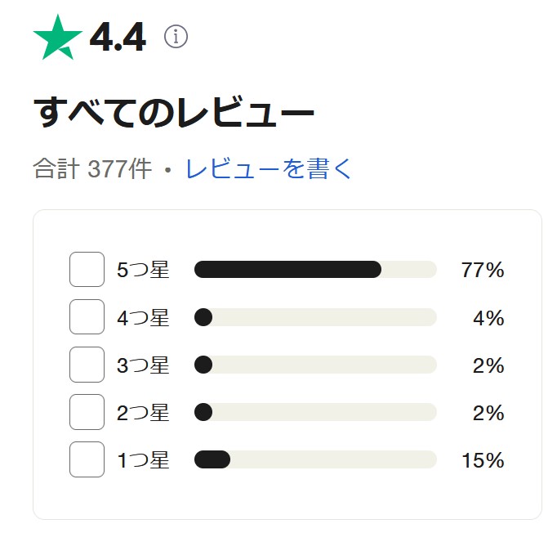This screenshot has height=533, width=557.
Task: Check the 5つ星 filter checkbox
Action: (87, 269)
